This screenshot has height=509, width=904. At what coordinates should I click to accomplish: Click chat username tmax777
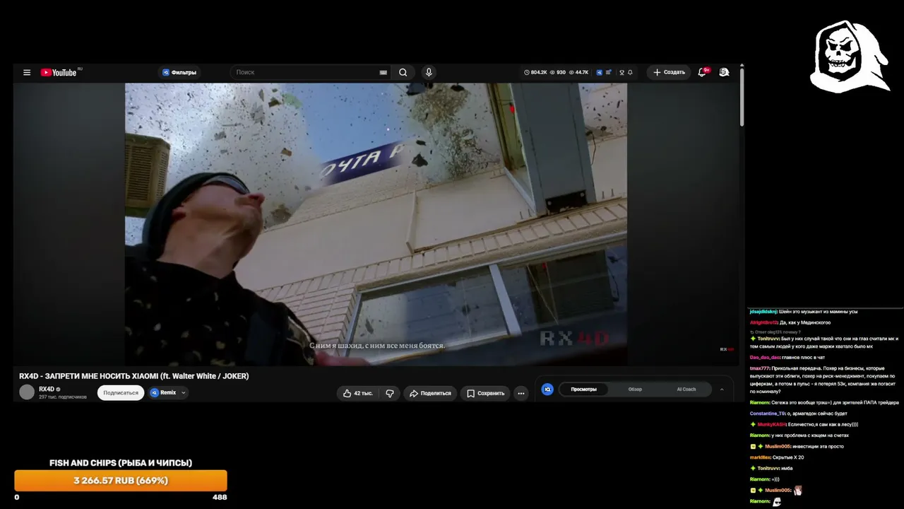[x=759, y=369]
